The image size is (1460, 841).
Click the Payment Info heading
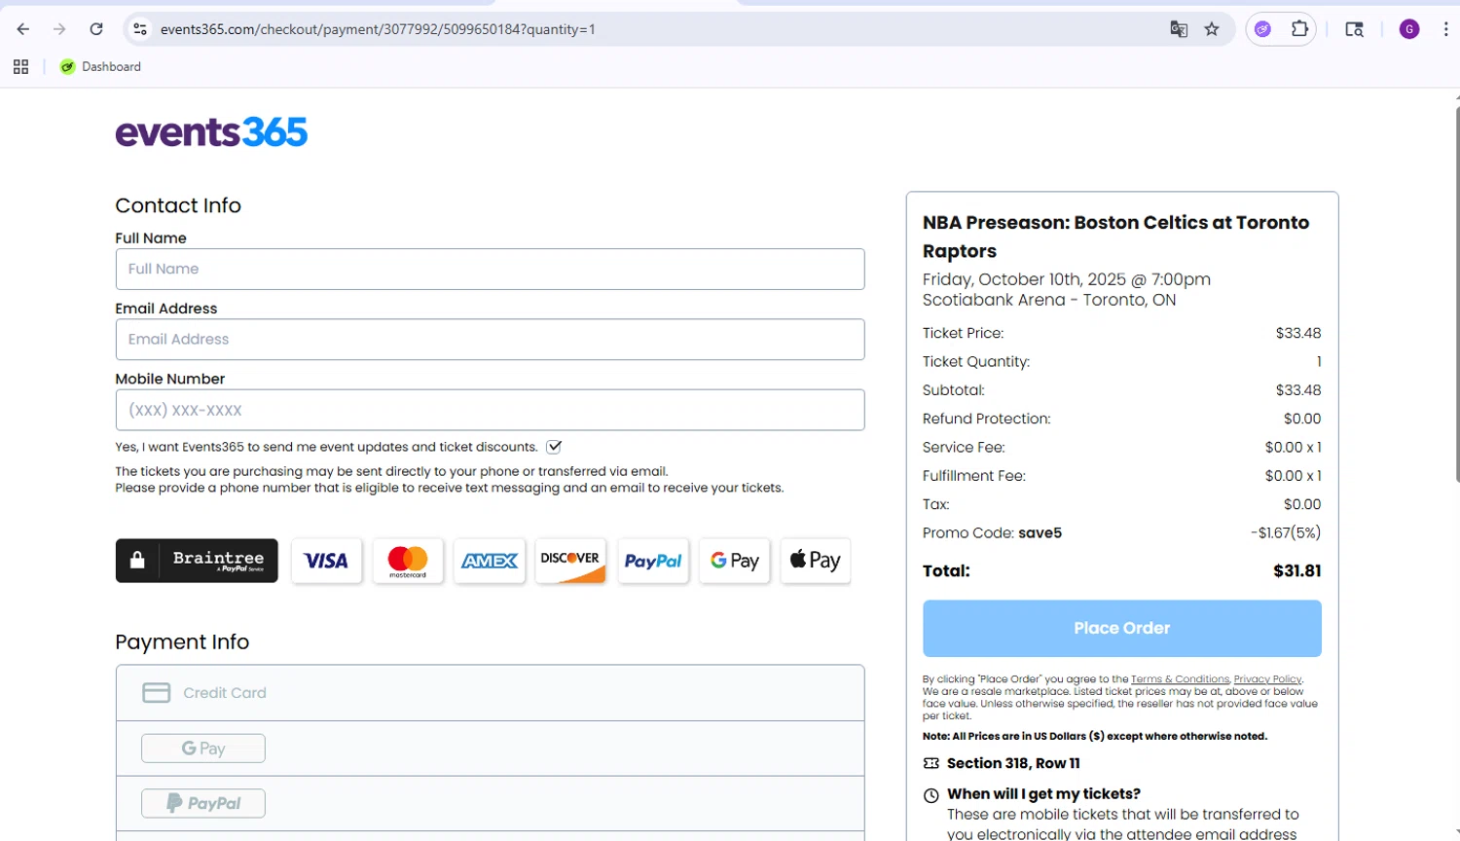point(182,642)
